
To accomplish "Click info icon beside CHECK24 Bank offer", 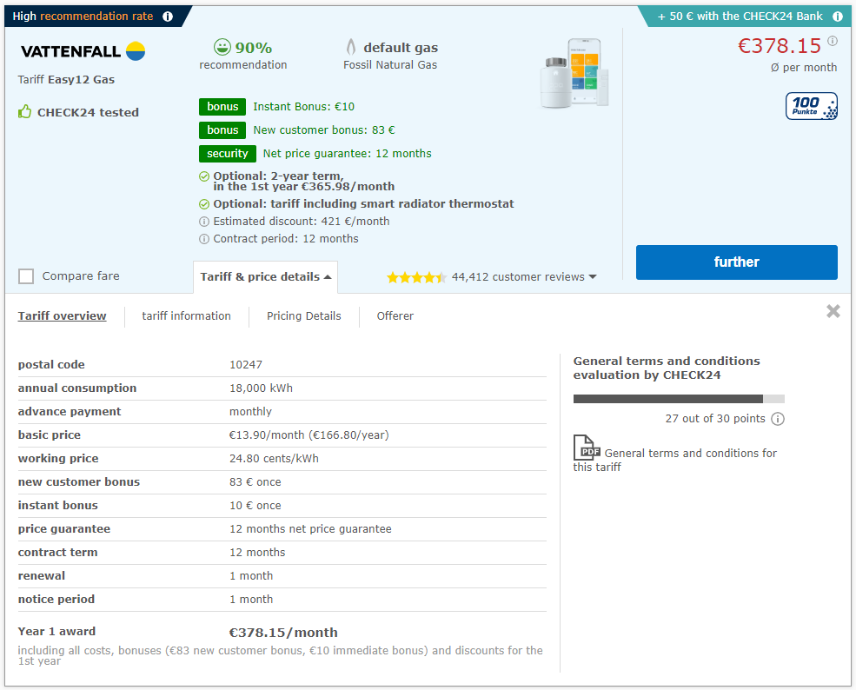I will pyautogui.click(x=838, y=17).
